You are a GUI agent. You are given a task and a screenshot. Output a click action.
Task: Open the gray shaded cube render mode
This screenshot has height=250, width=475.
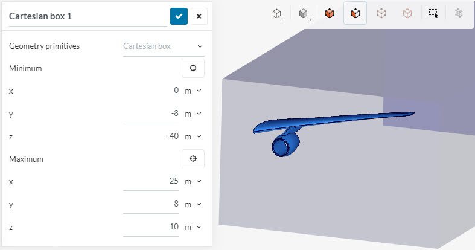tap(304, 14)
